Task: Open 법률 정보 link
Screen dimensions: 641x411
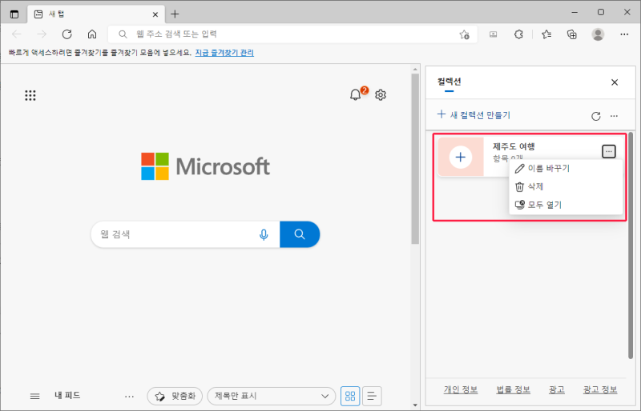Action: point(513,389)
